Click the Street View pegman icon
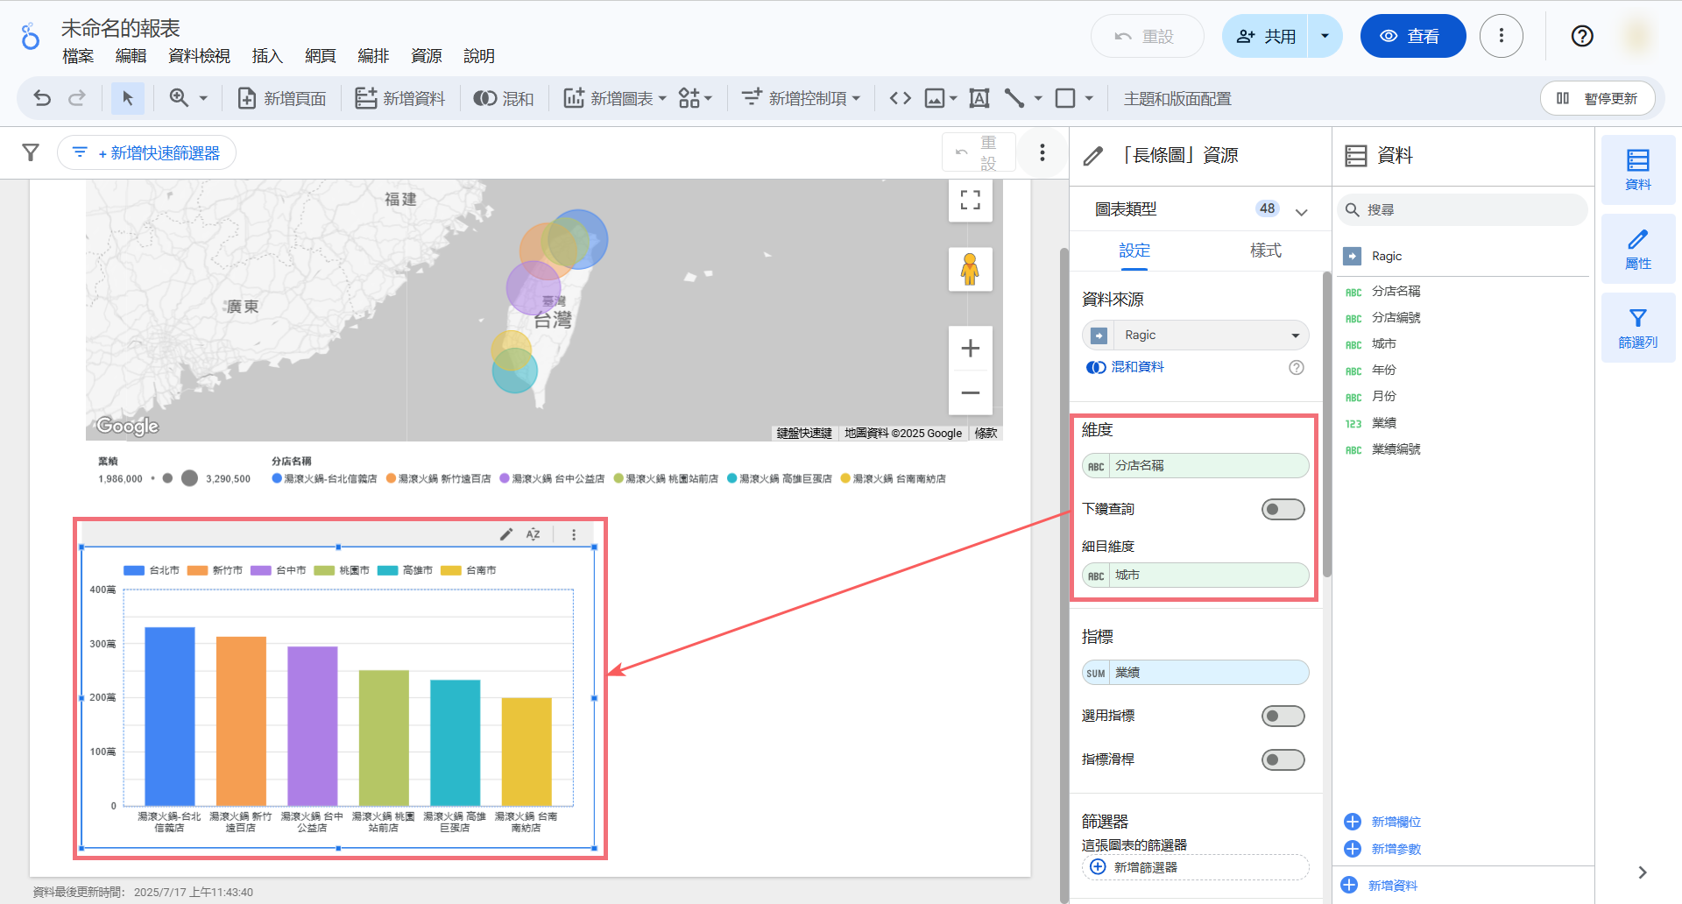This screenshot has height=904, width=1682. 970,269
